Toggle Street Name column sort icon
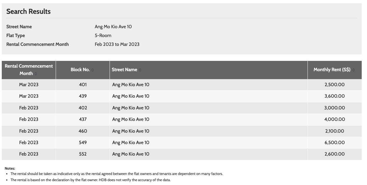The width and height of the screenshot is (367, 185). click(140, 70)
